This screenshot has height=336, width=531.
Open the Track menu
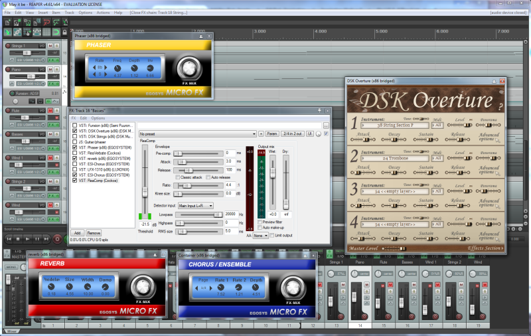[x=70, y=13]
